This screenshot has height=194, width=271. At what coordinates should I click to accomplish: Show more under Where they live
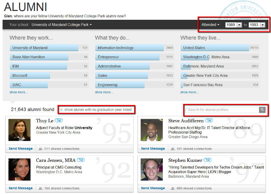coord(189,92)
